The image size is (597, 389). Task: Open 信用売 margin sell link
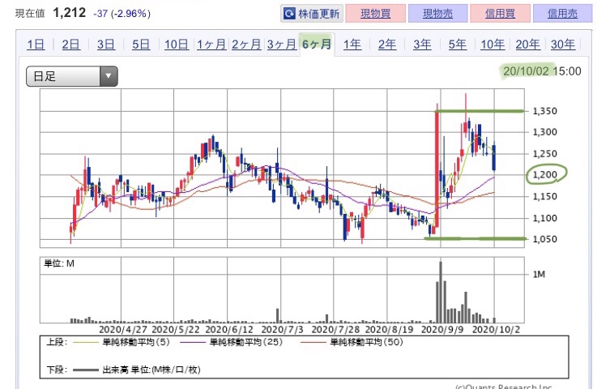point(562,14)
